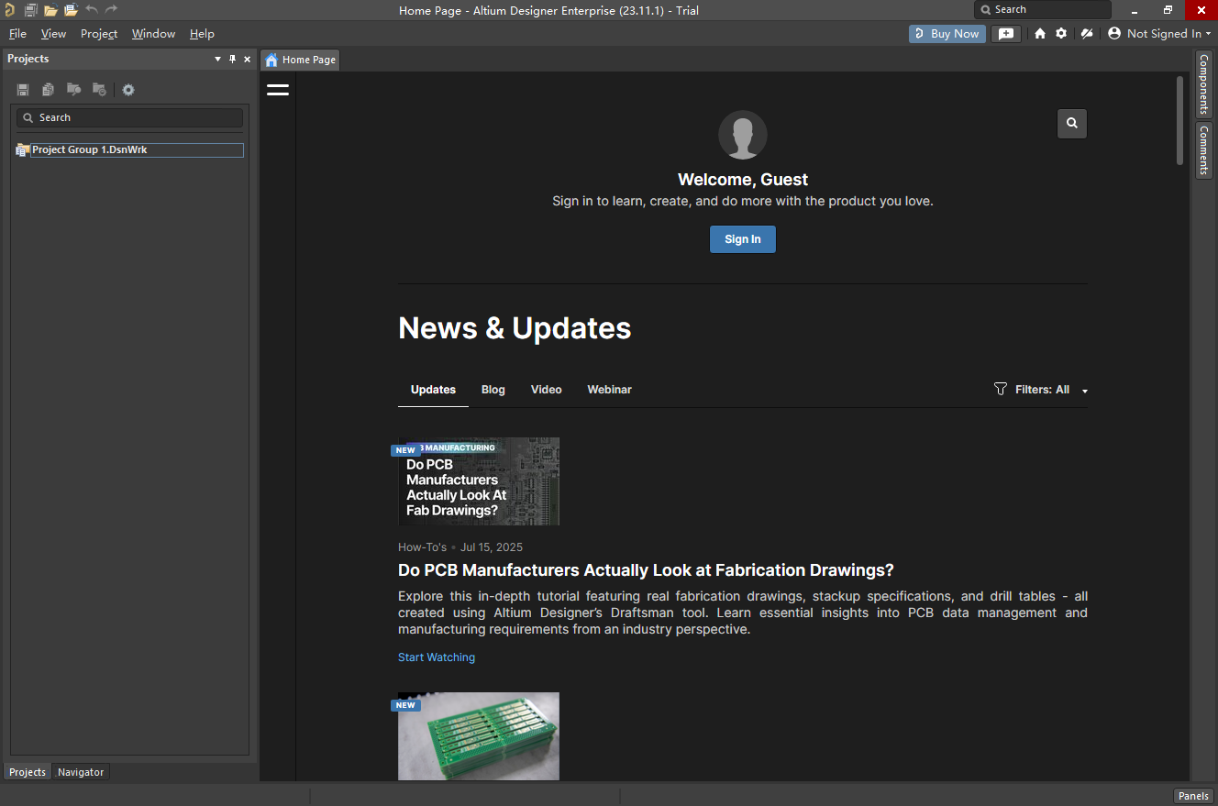Viewport: 1218px width, 806px height.
Task: Expand the Filters: All dropdown
Action: pos(1041,390)
